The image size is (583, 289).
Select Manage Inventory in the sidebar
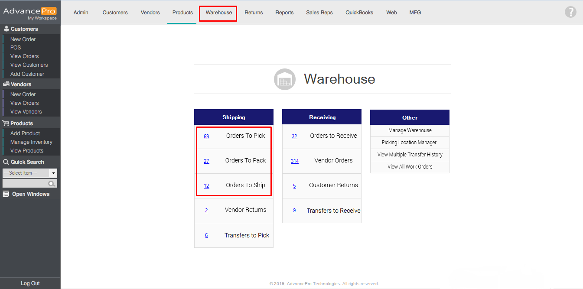point(31,142)
